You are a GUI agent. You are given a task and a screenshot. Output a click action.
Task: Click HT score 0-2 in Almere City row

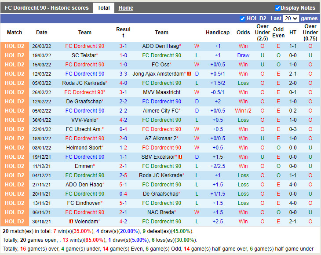click(293, 111)
